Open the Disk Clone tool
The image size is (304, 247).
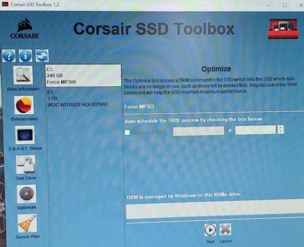[x=26, y=164]
